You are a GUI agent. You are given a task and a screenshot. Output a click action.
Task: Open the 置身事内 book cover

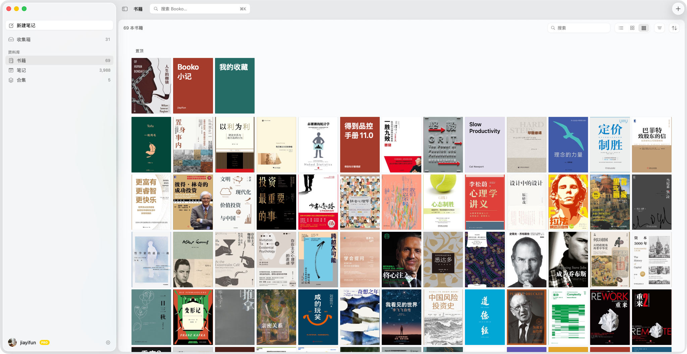(193, 145)
